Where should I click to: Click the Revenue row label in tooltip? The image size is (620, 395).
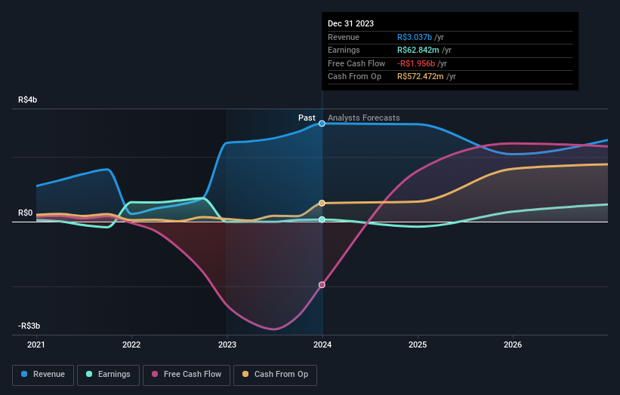tap(344, 37)
